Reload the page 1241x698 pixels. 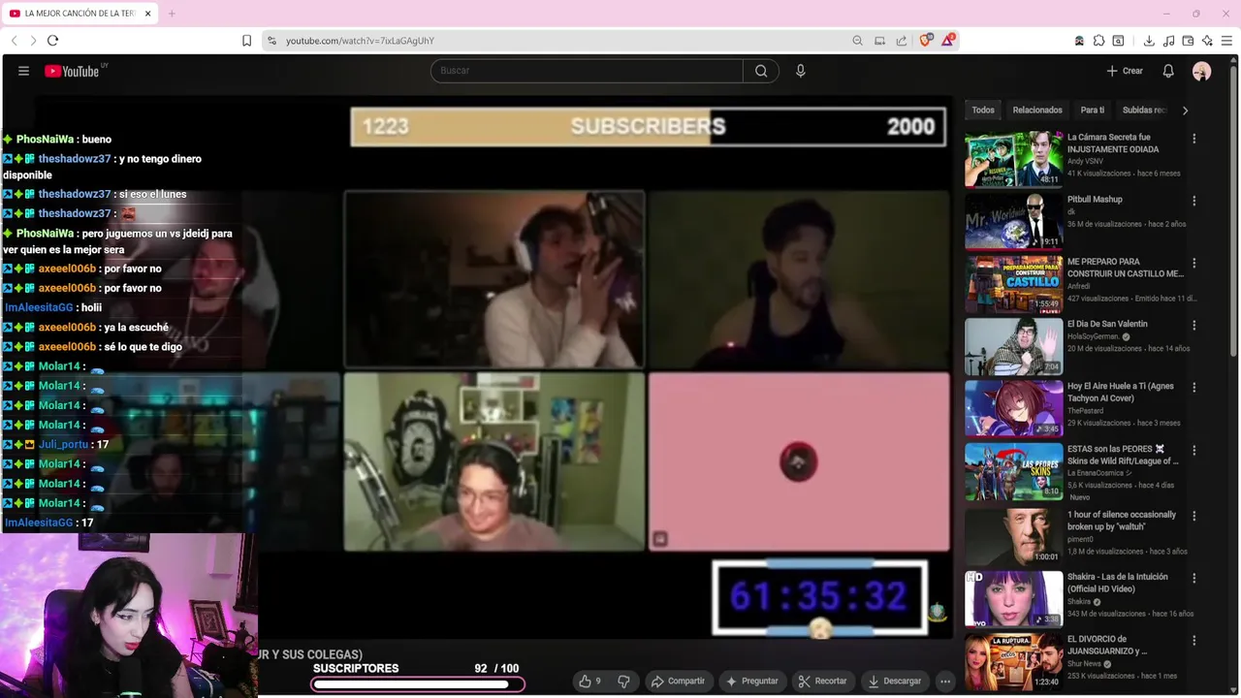[53, 41]
